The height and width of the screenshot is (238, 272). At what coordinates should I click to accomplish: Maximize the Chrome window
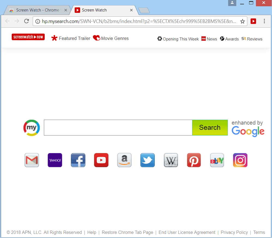(251, 3)
